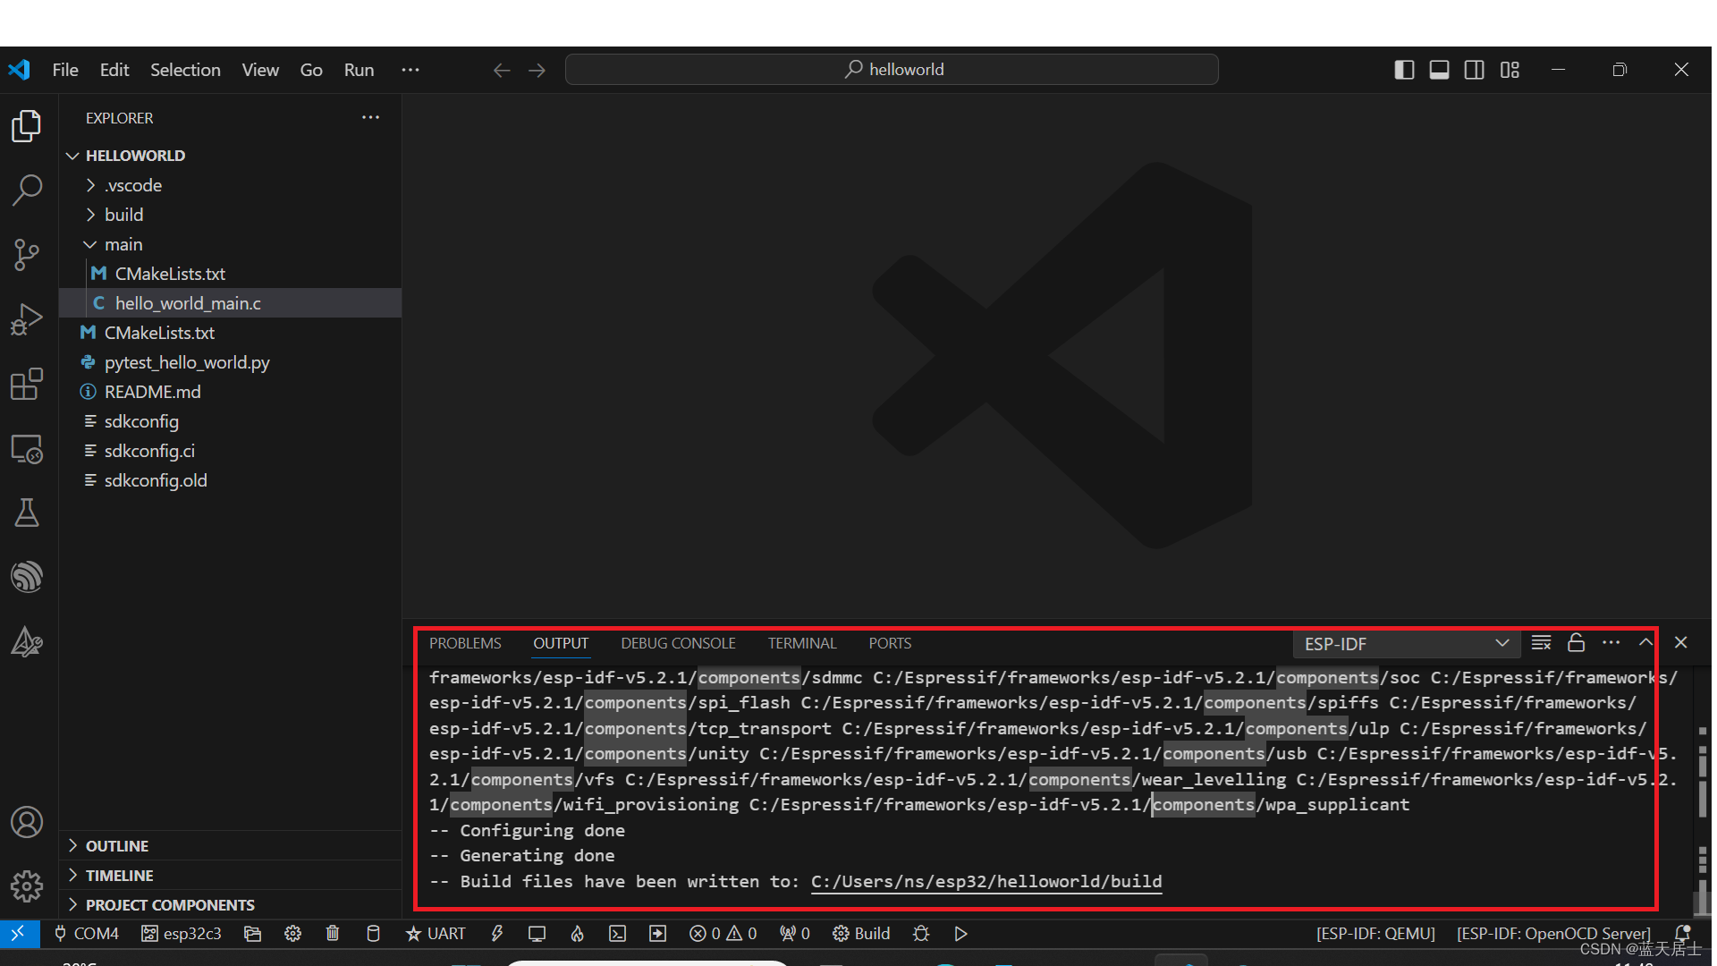
Task: Click the helloworld search input field
Action: 892,70
